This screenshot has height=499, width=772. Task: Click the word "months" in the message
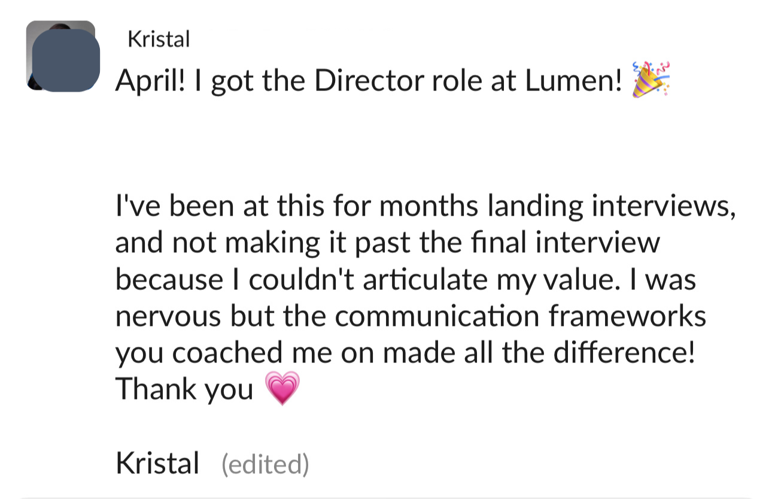430,207
